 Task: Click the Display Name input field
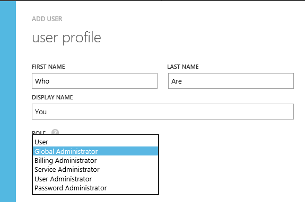tap(163, 112)
